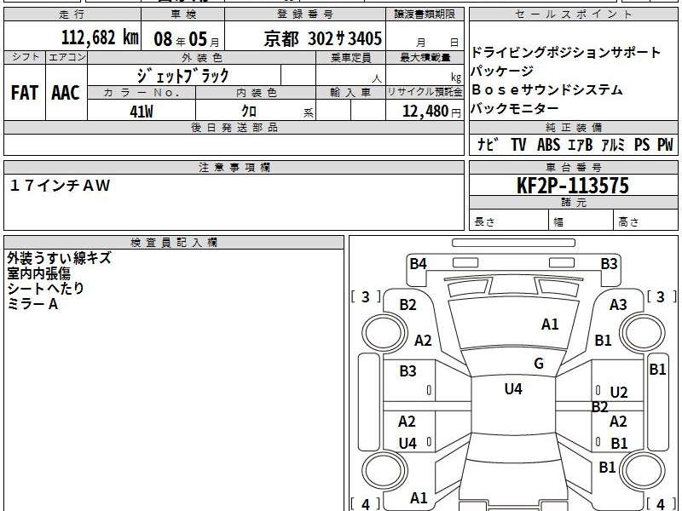Select アルミ in genuine equipment

pyautogui.click(x=613, y=144)
